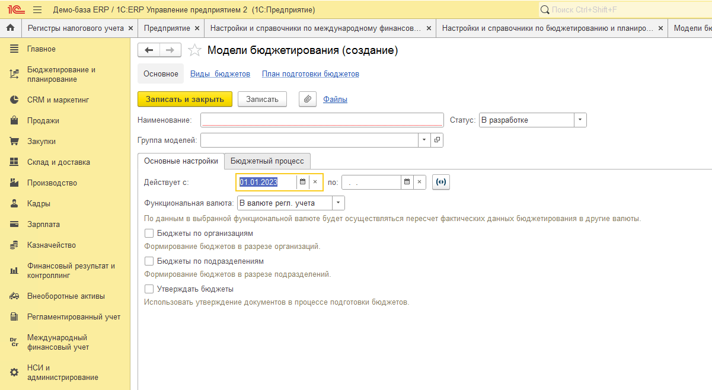The height and width of the screenshot is (390, 712).
Task: Open calendar picker for 'по' end date
Action: point(407,182)
